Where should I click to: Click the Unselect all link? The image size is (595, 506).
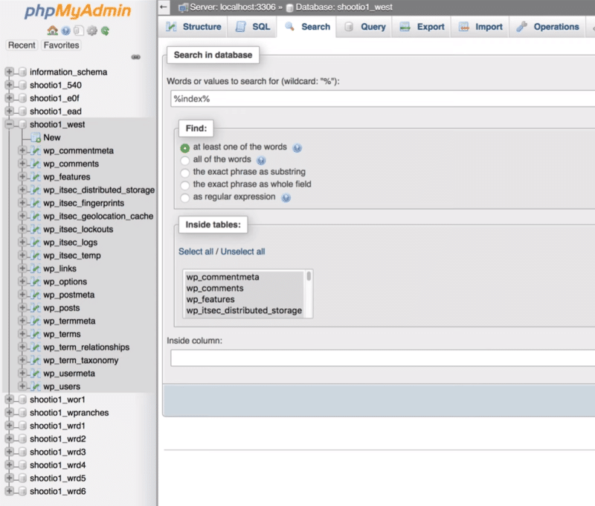pyautogui.click(x=243, y=252)
